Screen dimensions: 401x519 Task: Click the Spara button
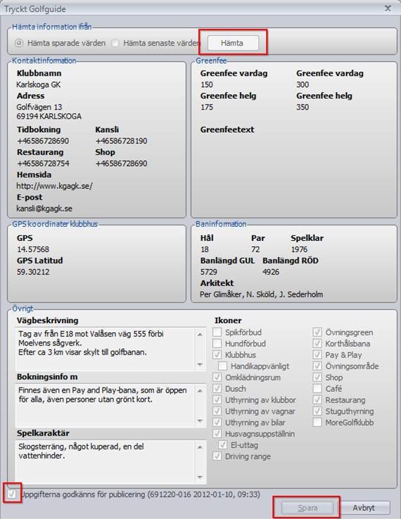[307, 508]
